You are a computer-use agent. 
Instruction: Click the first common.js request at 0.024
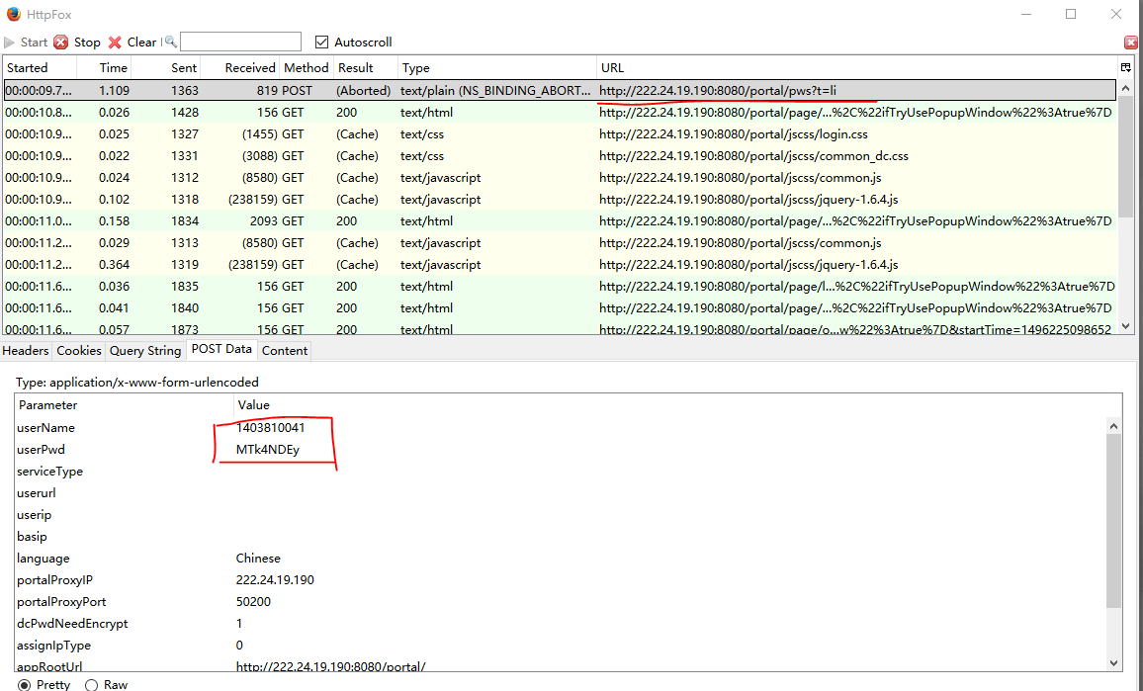point(560,178)
